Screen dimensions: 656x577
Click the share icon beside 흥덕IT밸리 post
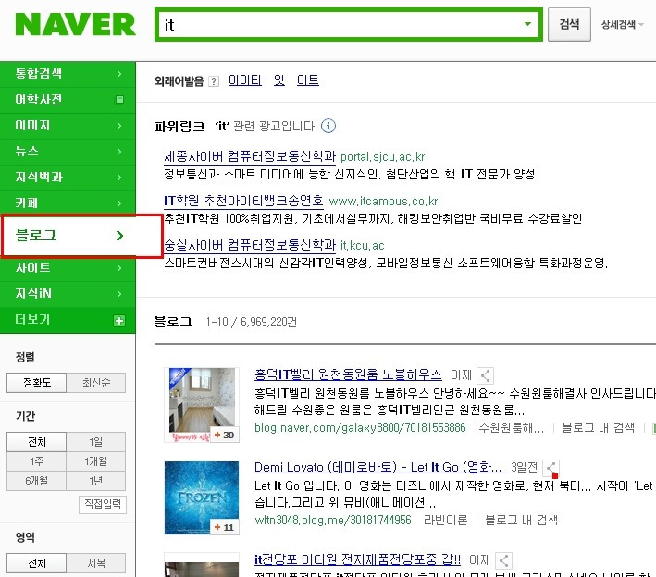486,375
